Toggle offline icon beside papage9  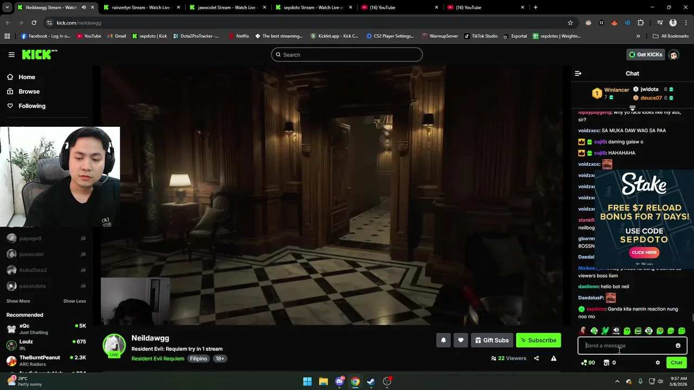coord(83,238)
